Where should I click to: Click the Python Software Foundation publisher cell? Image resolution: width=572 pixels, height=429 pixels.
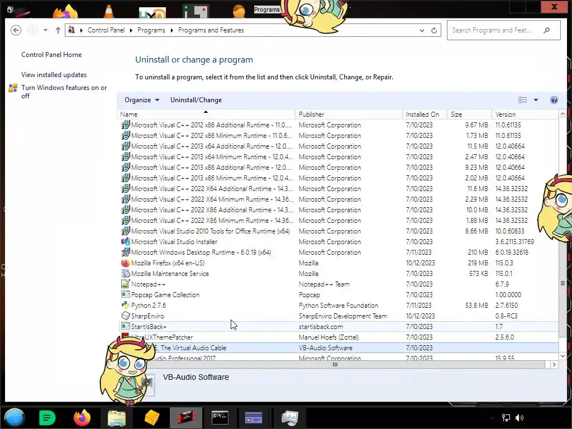tap(339, 306)
